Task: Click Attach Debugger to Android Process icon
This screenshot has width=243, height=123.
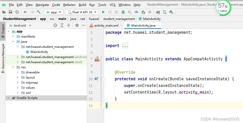Action: [x=143, y=12]
